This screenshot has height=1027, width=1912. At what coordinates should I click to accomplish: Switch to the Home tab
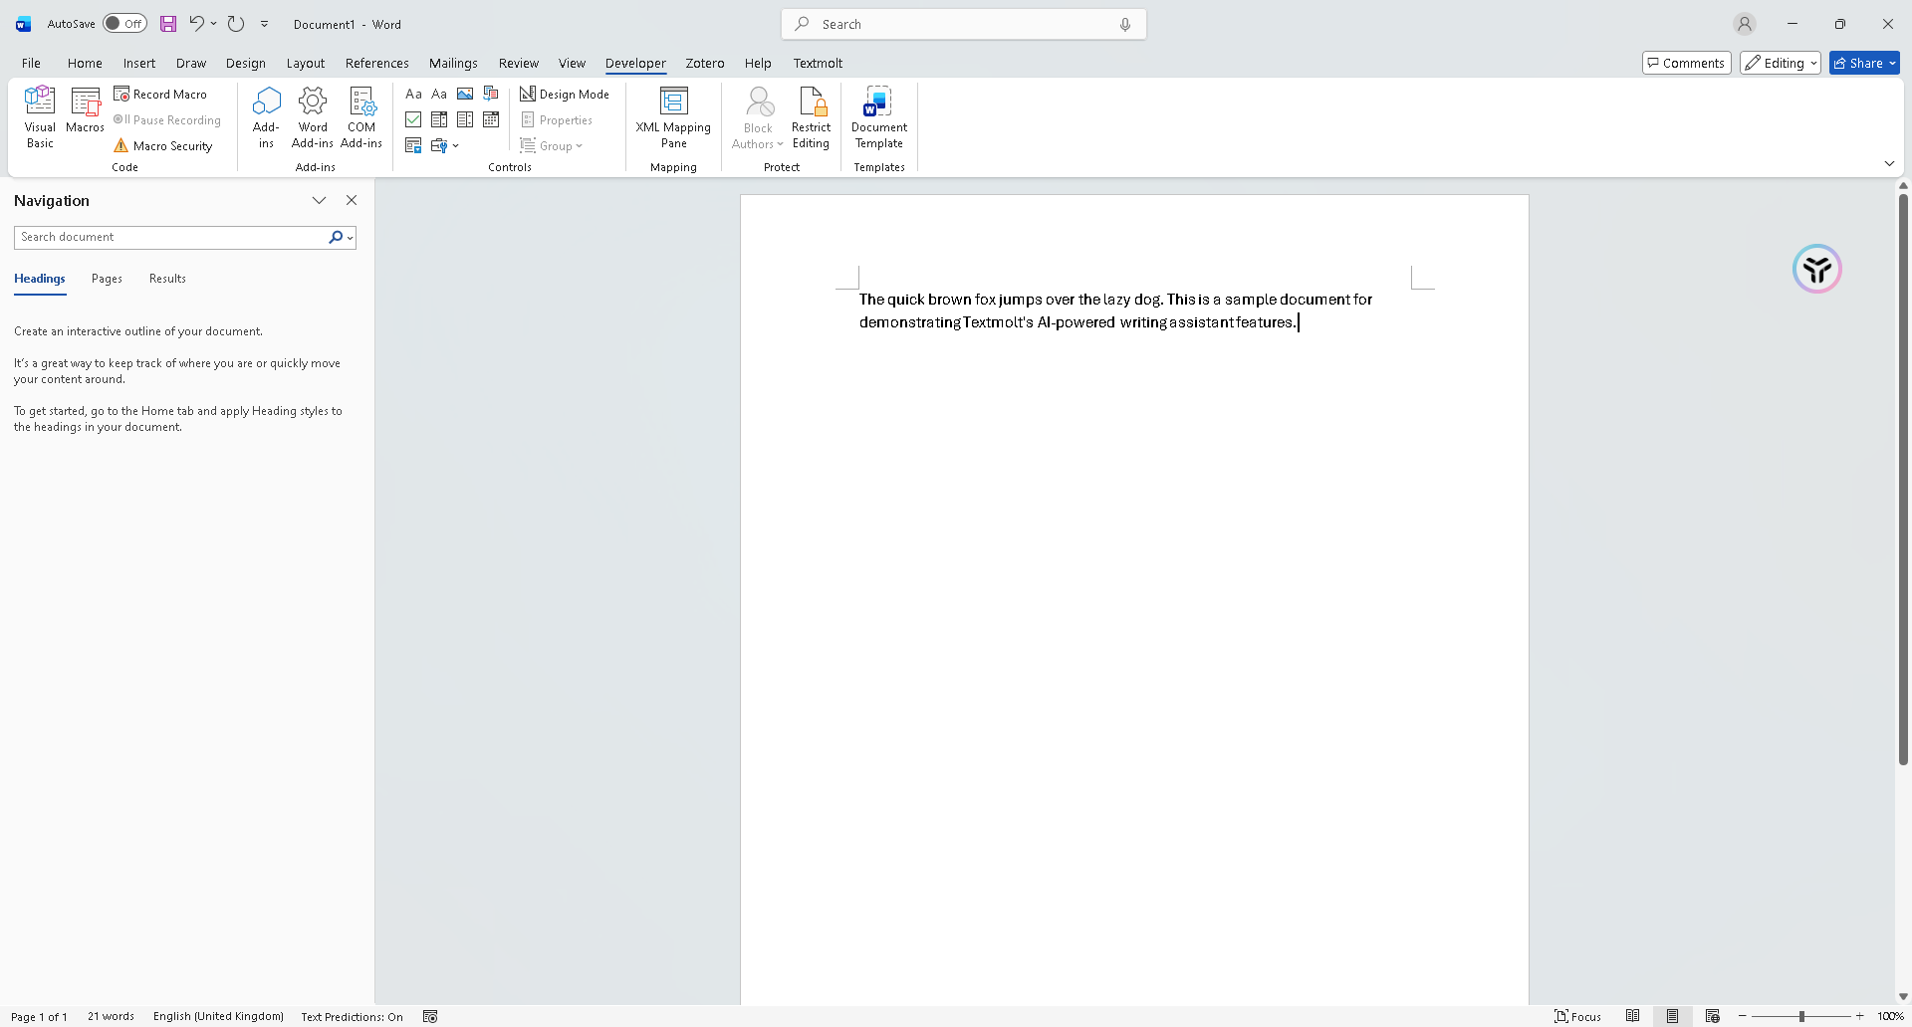click(85, 63)
